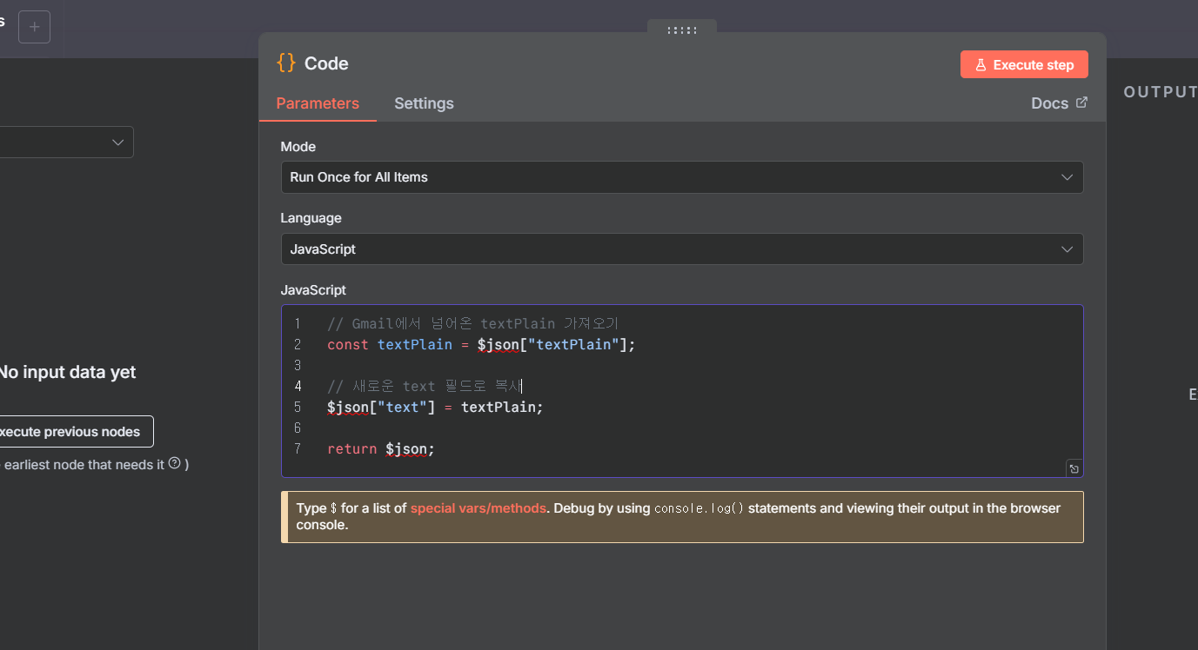Grab the panel drag handle at top

click(682, 30)
